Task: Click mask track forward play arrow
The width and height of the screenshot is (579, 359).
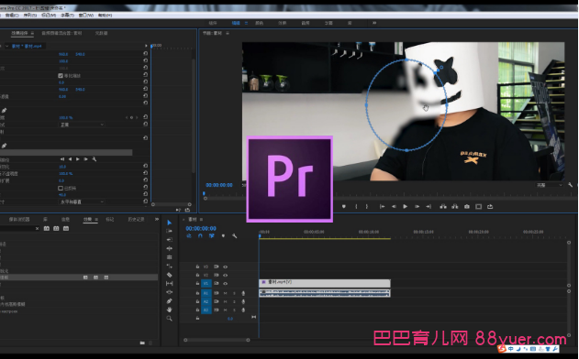Action: 78,159
